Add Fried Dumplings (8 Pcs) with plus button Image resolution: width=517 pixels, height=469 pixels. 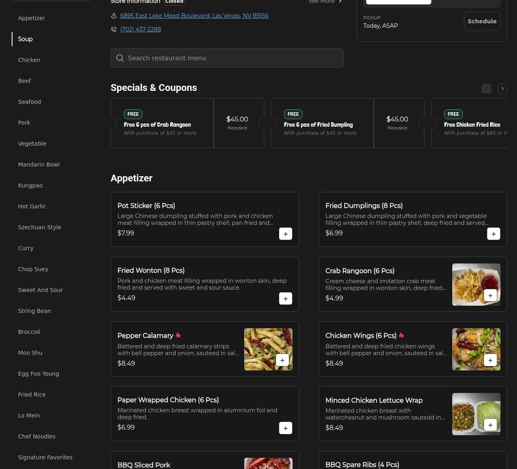(493, 234)
